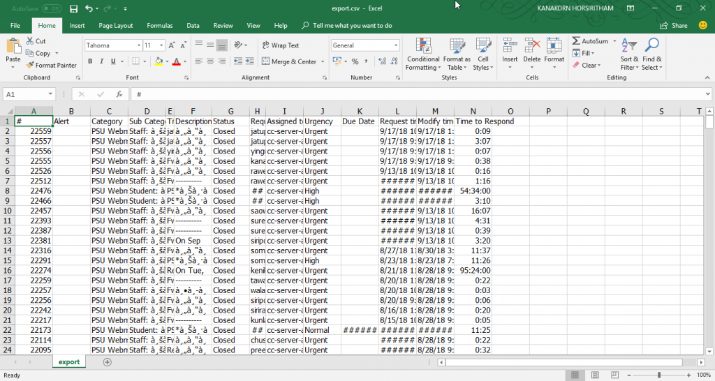This screenshot has width=715, height=381.
Task: Add a new sheet next to export
Action: (107, 362)
